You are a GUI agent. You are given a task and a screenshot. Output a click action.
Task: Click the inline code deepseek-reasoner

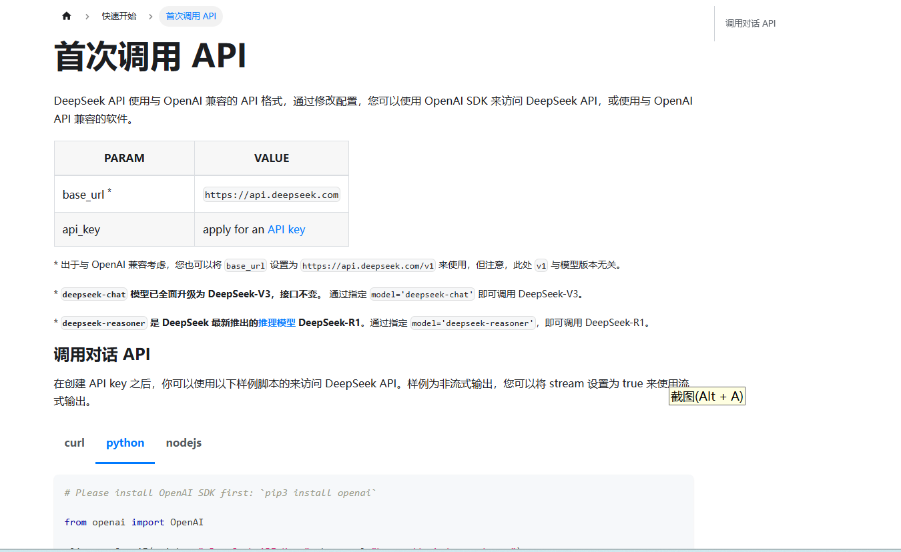103,323
